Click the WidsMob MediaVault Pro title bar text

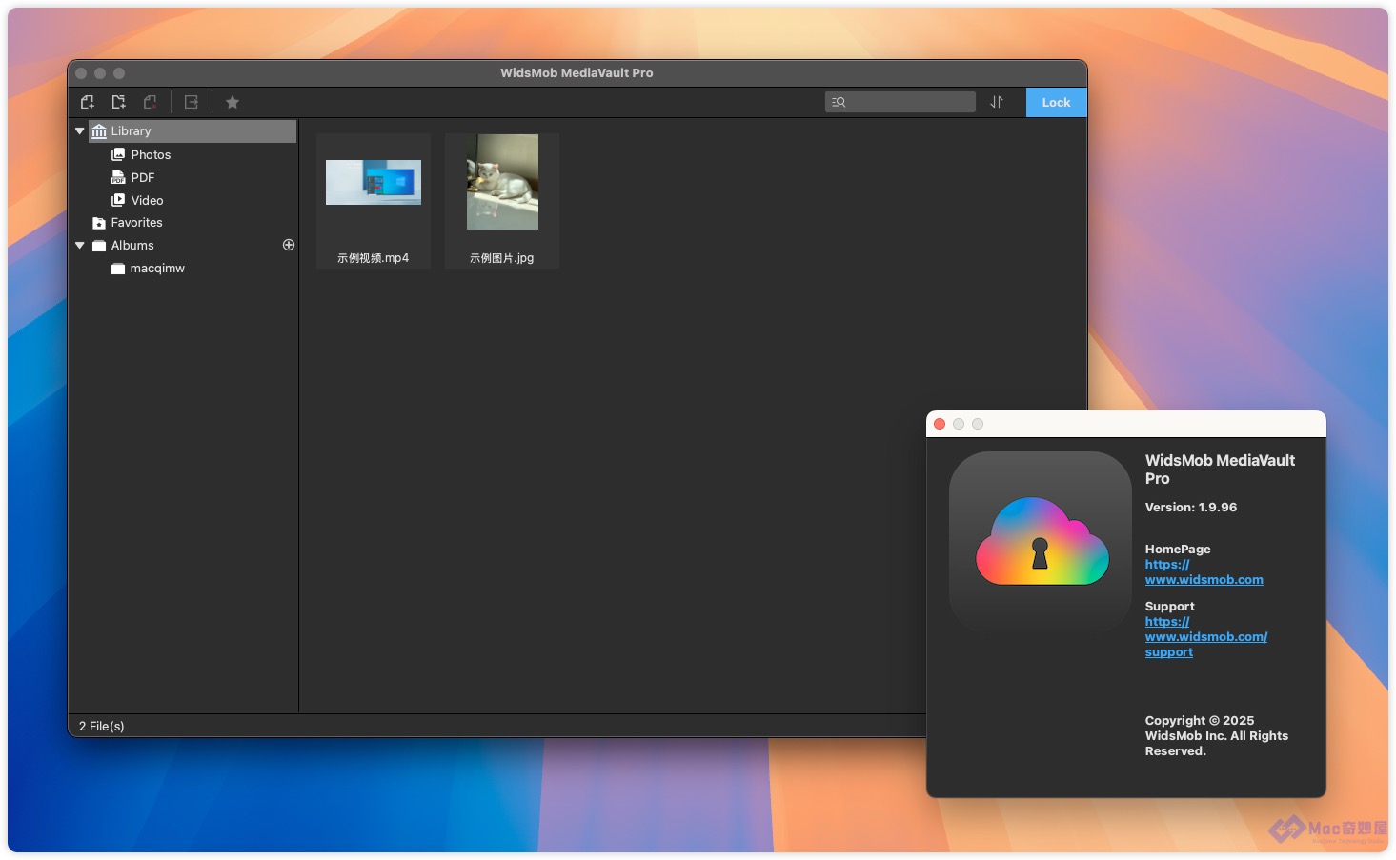click(577, 72)
